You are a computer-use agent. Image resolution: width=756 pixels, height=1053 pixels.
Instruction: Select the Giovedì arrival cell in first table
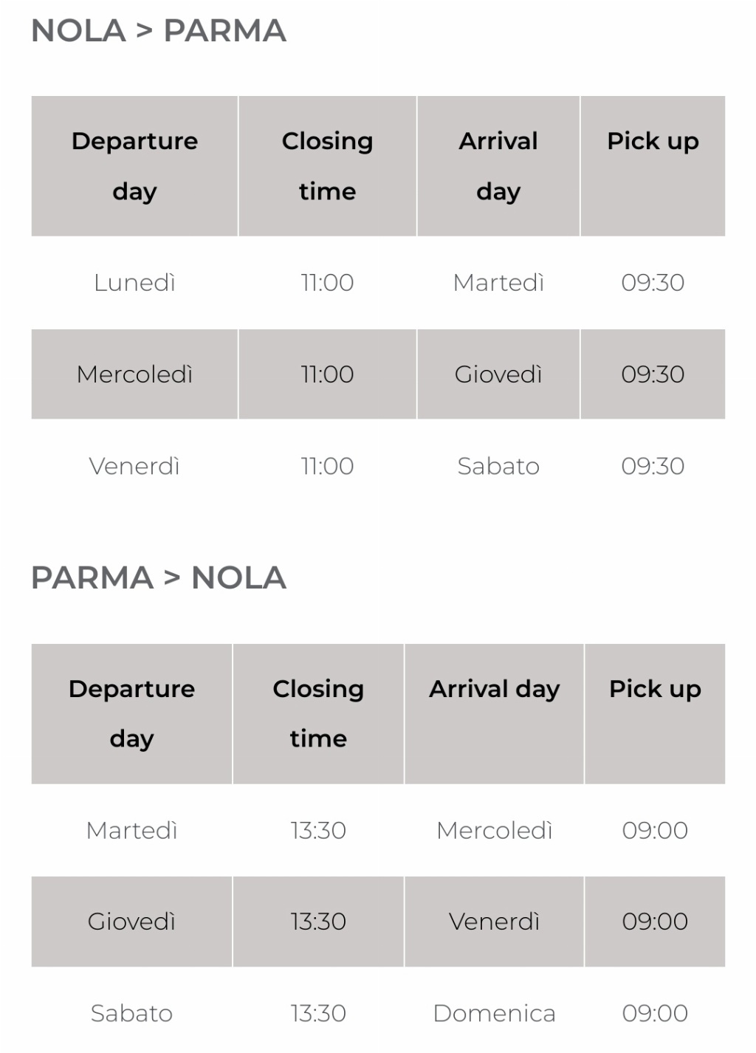pyautogui.click(x=498, y=374)
